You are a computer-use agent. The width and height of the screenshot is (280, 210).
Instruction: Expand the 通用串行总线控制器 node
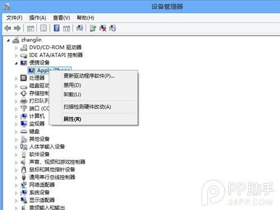click(x=16, y=178)
